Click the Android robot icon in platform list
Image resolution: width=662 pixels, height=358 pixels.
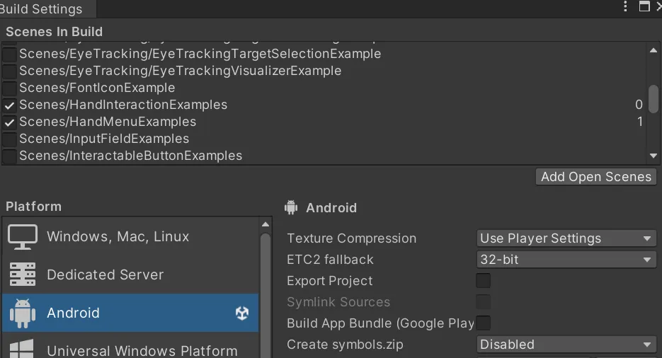[23, 313]
